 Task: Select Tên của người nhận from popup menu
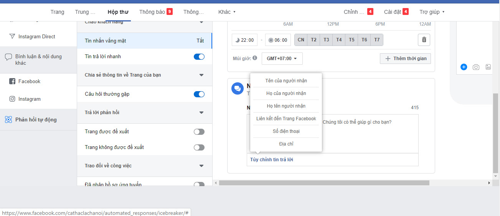tap(286, 81)
